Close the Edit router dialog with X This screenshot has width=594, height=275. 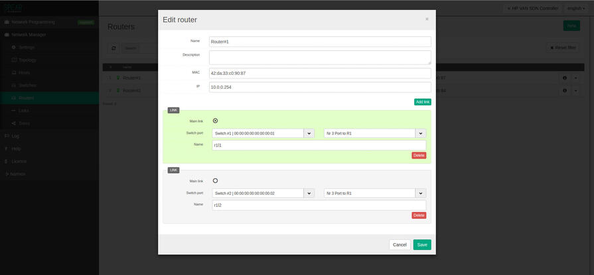(427, 19)
